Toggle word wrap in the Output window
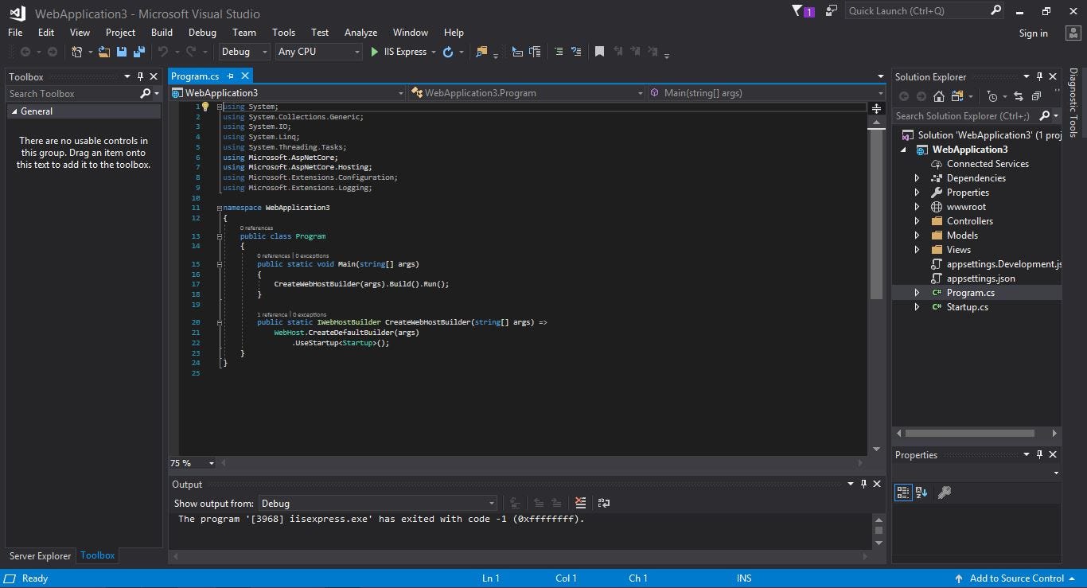1087x588 pixels. point(603,503)
